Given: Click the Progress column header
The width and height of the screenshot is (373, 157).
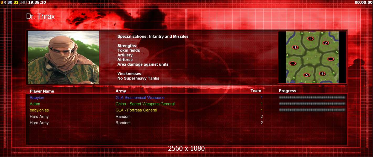Looking at the screenshot, I should pos(287,91).
